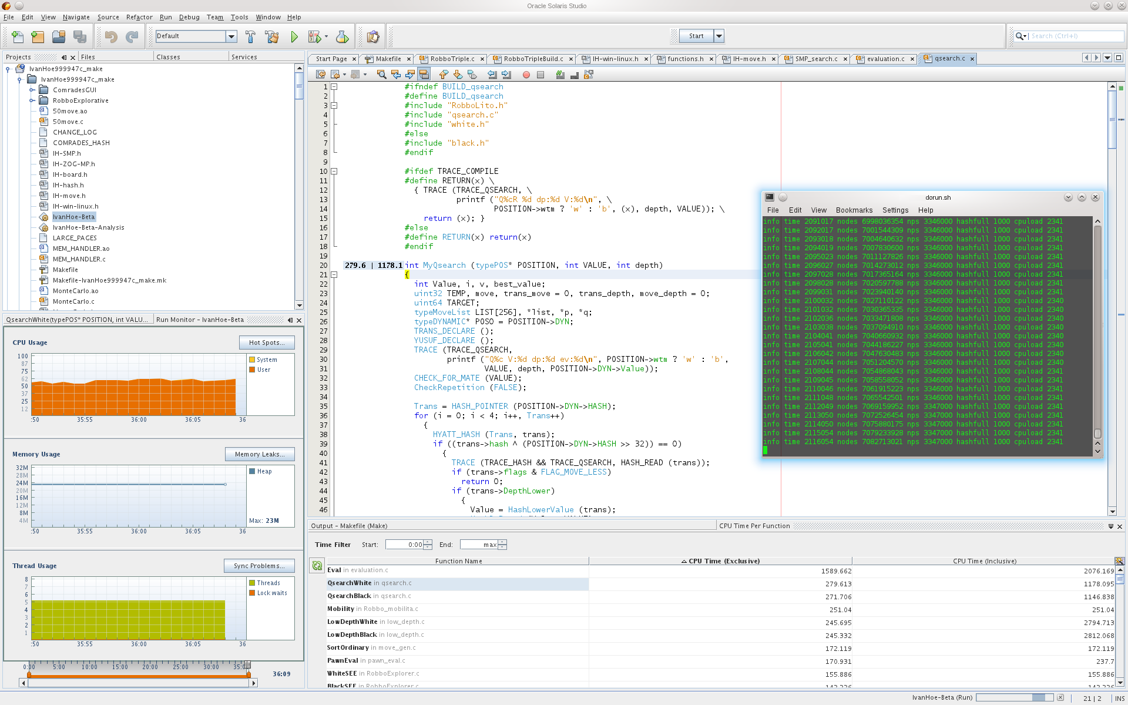Open the Team menu

point(215,17)
